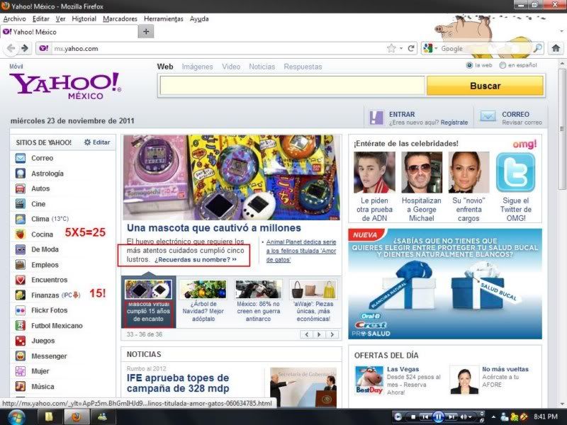567x425 pixels.
Task: Open the Correo mail icon in Sitios de Yahoo
Action: coord(21,158)
